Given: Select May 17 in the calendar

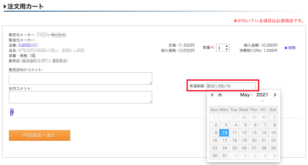Looking at the screenshot, I should pyautogui.click(x=224, y=140).
